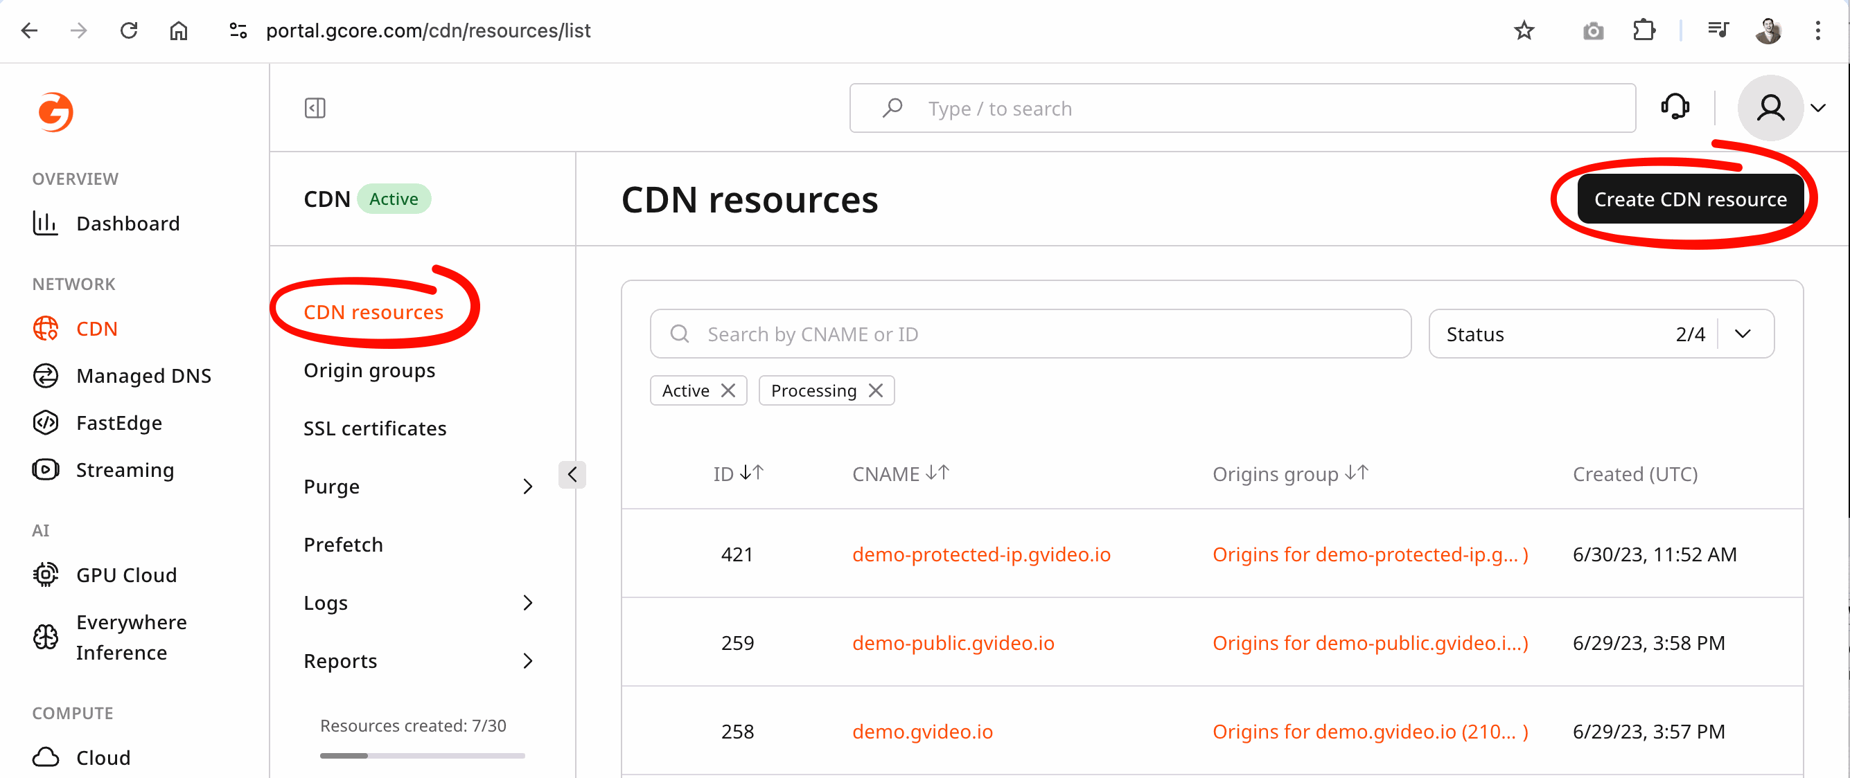Open Origin groups page
Viewport: 1850px width, 778px height.
(x=369, y=370)
